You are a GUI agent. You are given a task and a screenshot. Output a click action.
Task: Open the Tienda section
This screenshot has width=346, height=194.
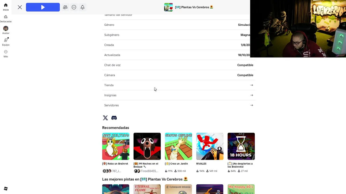coord(178,85)
